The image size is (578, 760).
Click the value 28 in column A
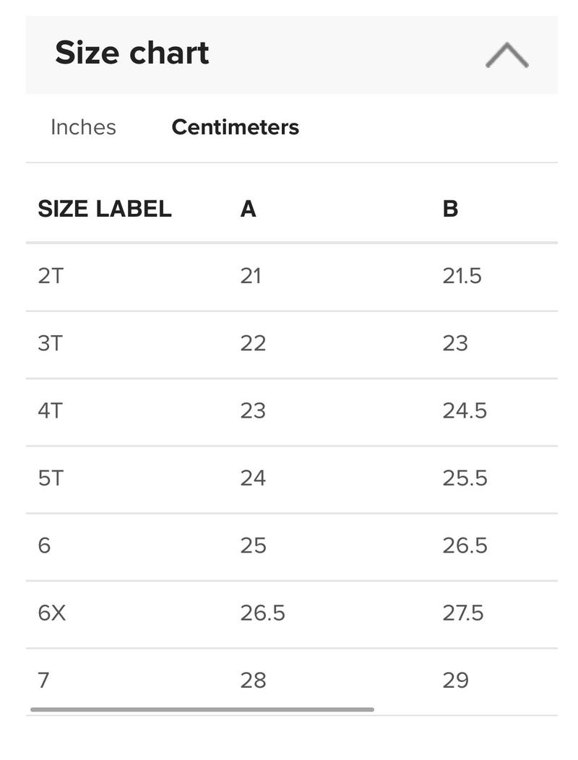click(253, 681)
